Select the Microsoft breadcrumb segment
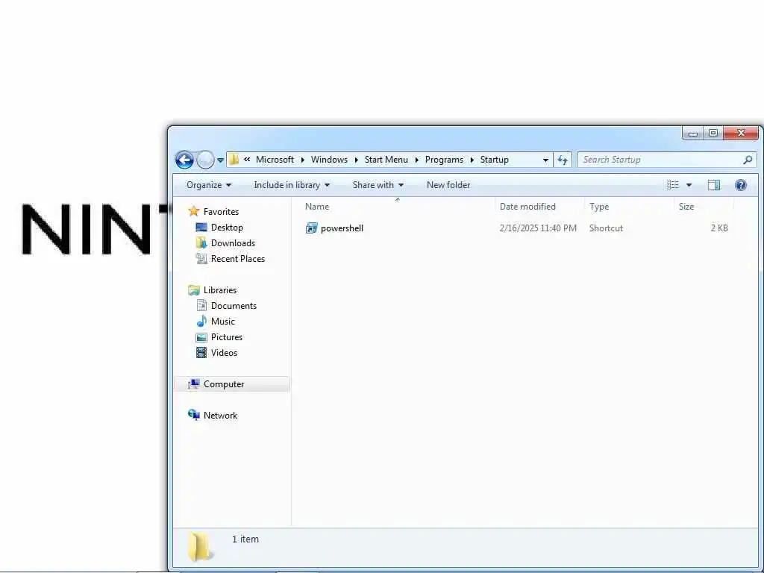 pos(275,160)
